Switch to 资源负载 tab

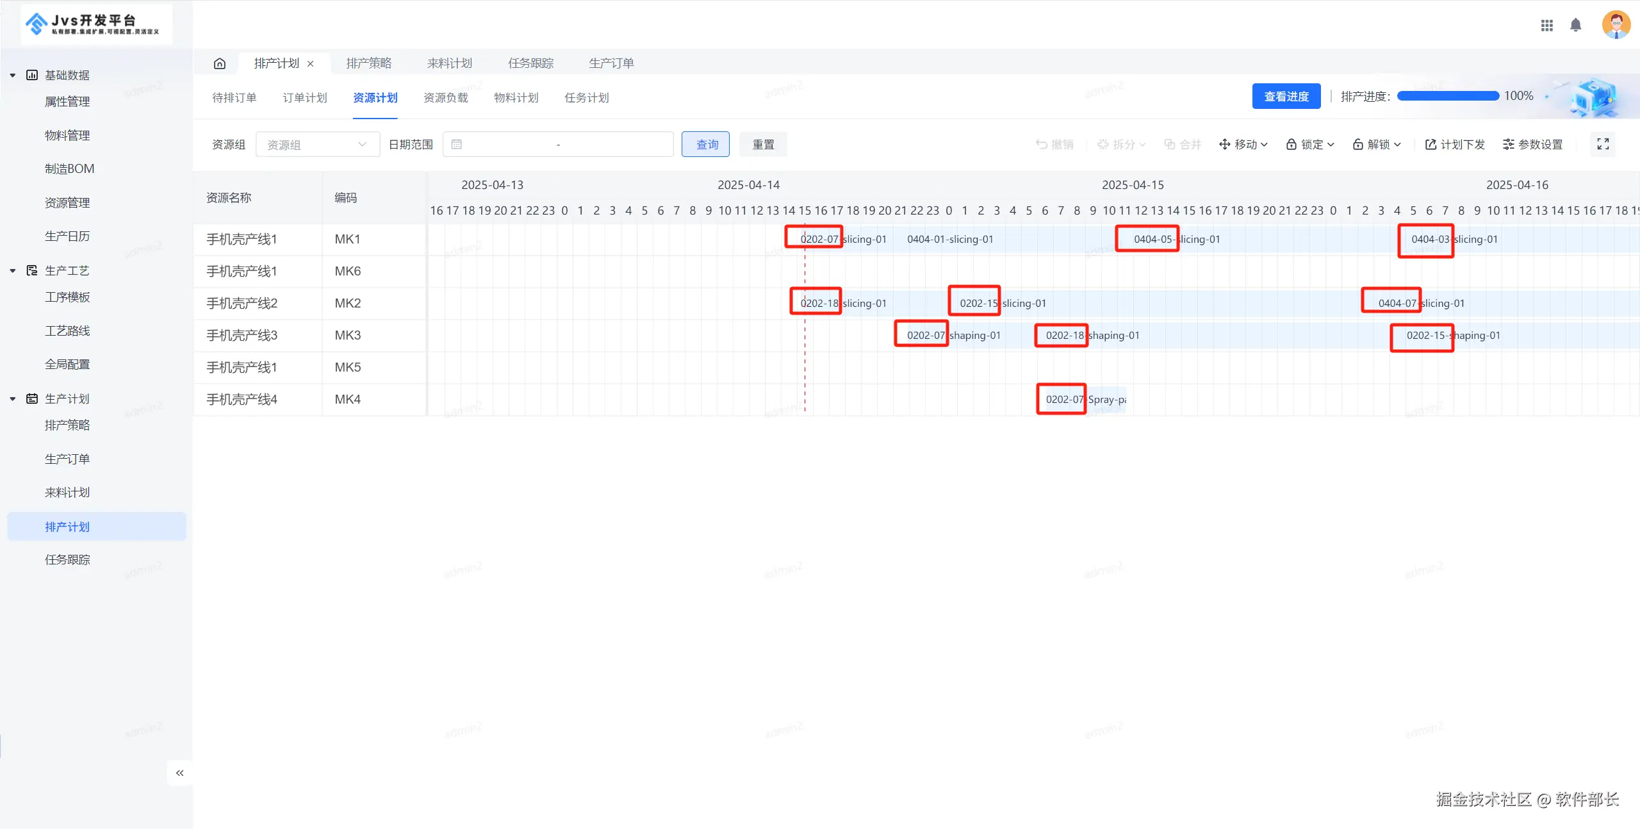tap(445, 97)
